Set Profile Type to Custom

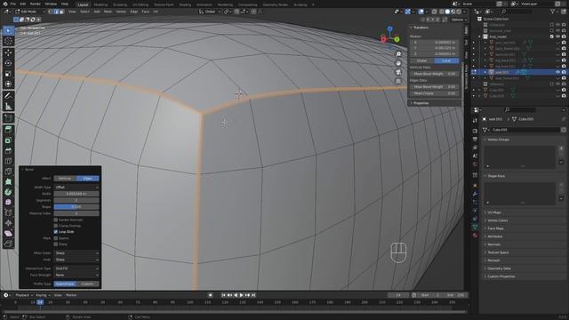[x=87, y=284]
